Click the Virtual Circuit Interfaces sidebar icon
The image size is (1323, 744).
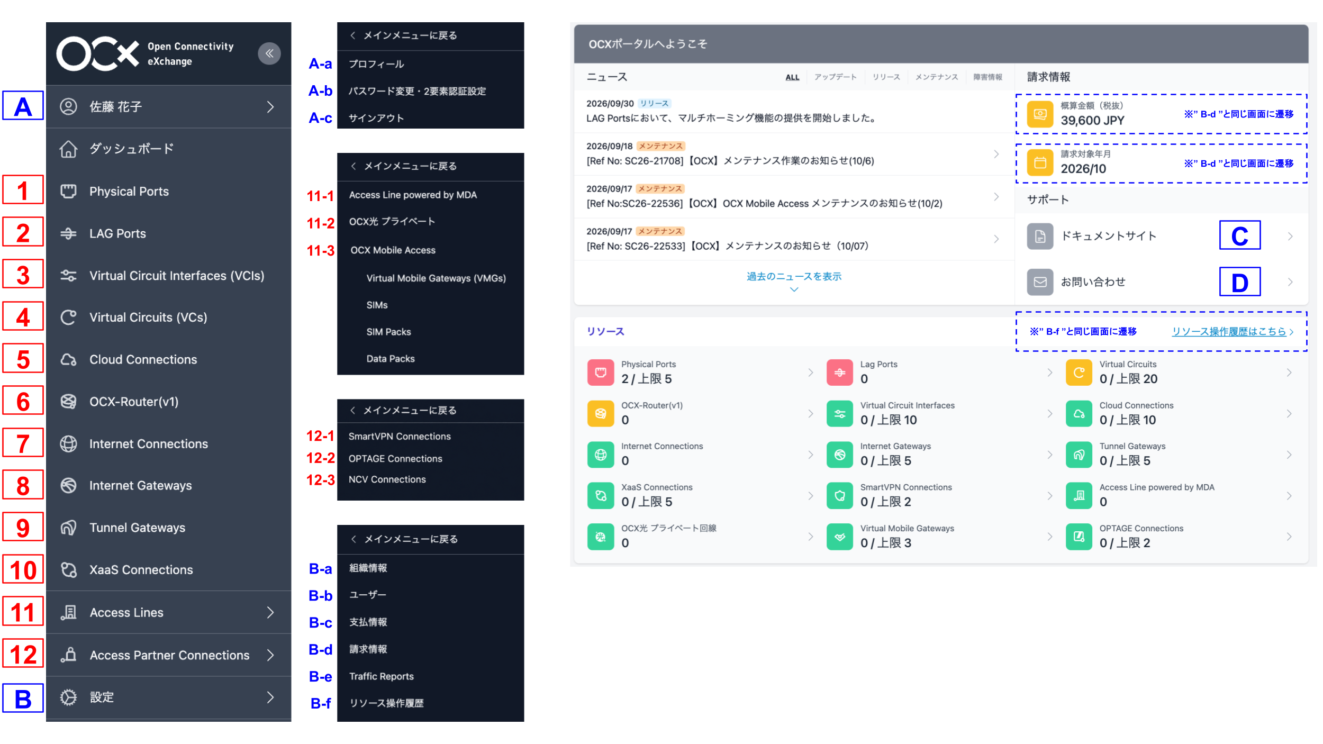point(68,276)
